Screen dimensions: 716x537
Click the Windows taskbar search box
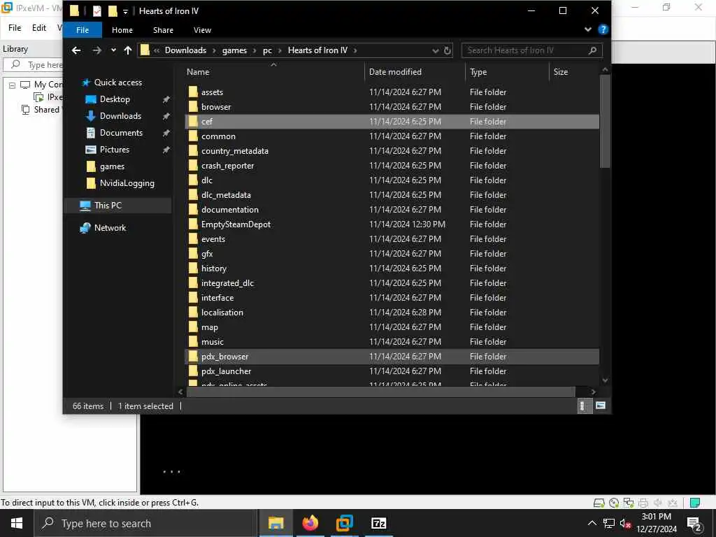pyautogui.click(x=145, y=523)
